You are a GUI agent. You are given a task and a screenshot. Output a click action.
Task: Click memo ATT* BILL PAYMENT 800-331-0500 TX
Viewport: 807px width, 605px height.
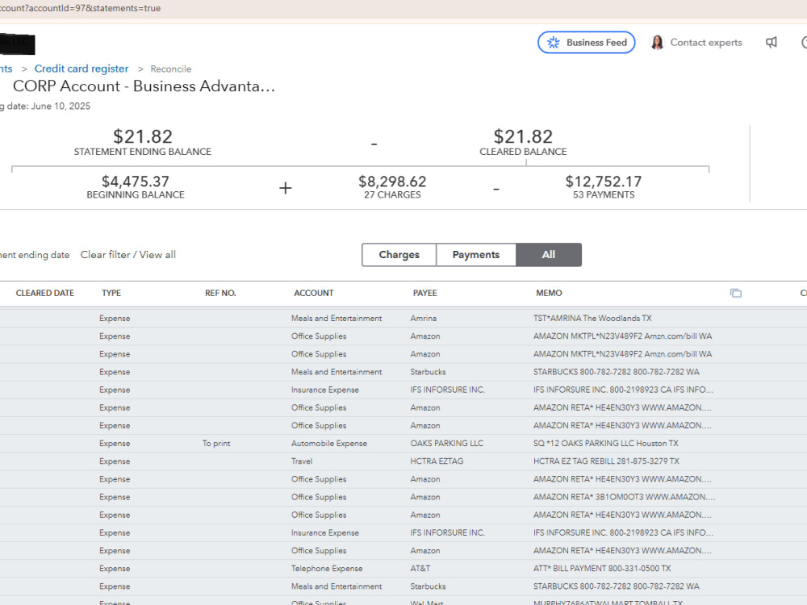[602, 569]
